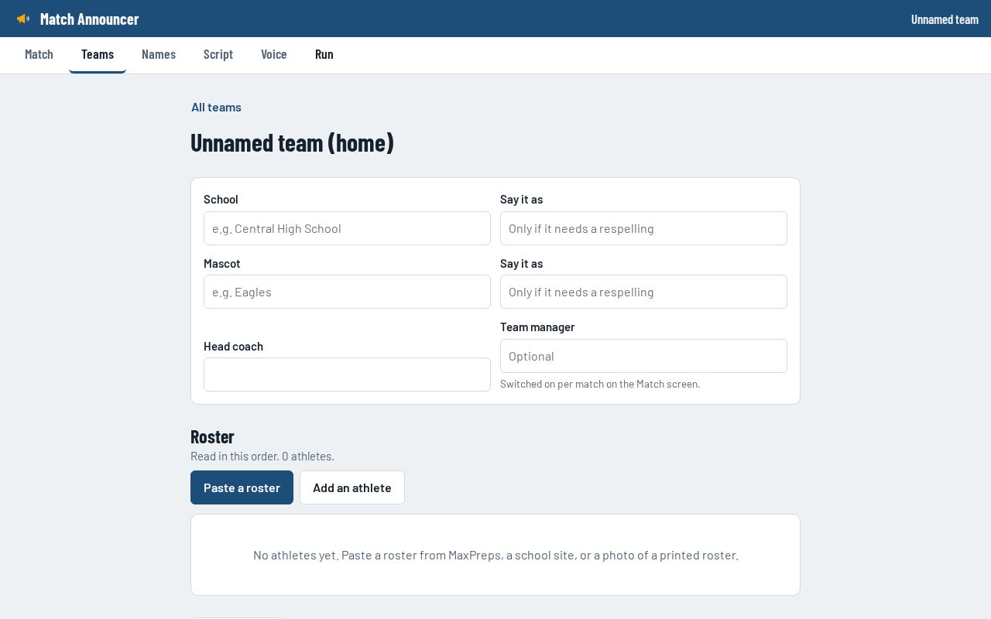Click the 'No athletes yet' message
991x619 pixels.
(x=495, y=555)
